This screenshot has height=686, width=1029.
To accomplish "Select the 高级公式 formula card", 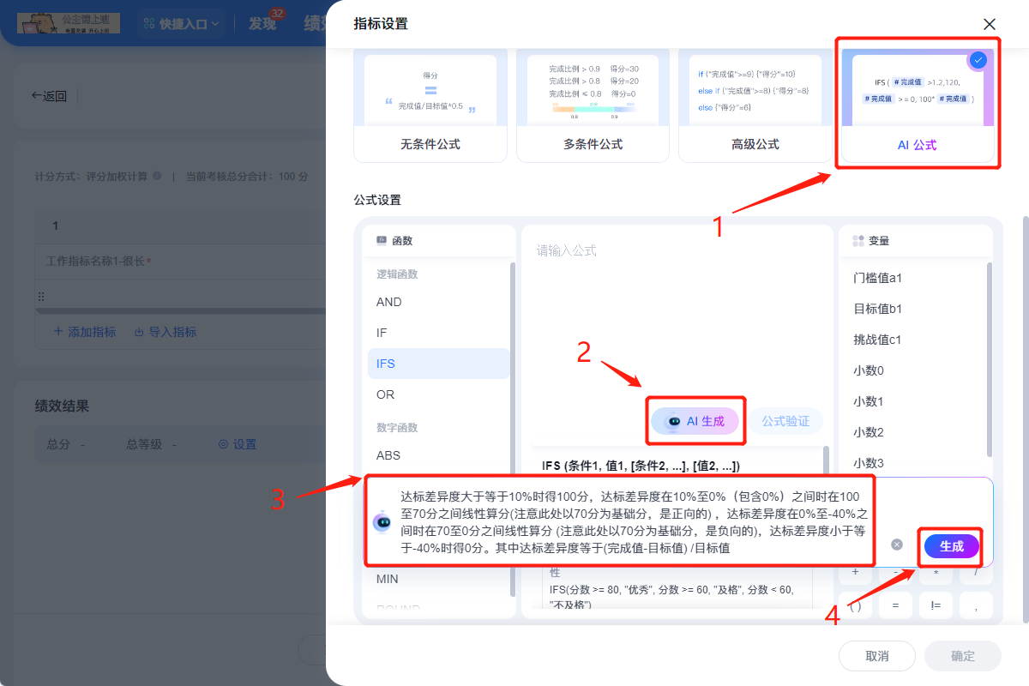I will pos(755,104).
